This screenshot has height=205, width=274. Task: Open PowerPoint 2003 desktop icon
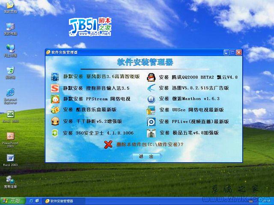(10, 140)
